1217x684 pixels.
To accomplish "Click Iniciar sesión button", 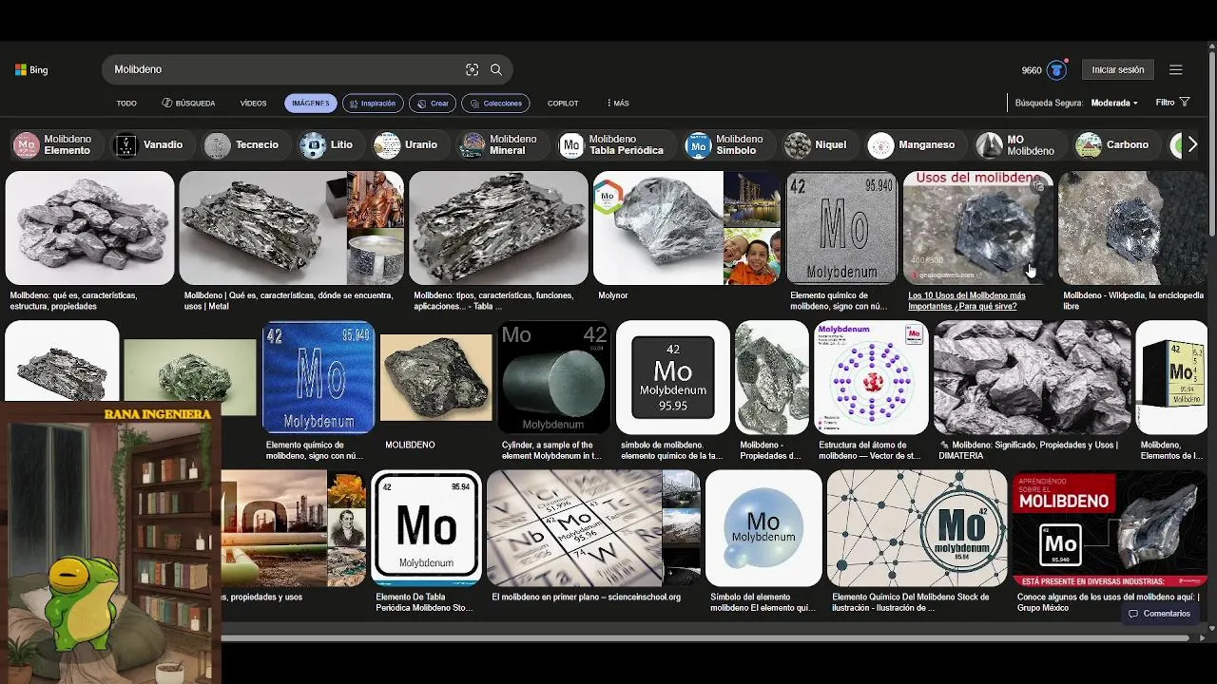I will [1118, 69].
